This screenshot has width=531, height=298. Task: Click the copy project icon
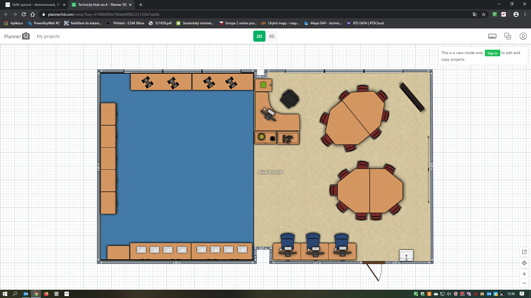(507, 36)
